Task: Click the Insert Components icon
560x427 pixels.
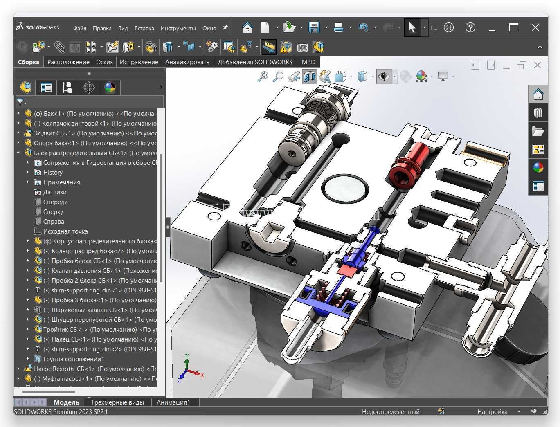Action: [38, 47]
